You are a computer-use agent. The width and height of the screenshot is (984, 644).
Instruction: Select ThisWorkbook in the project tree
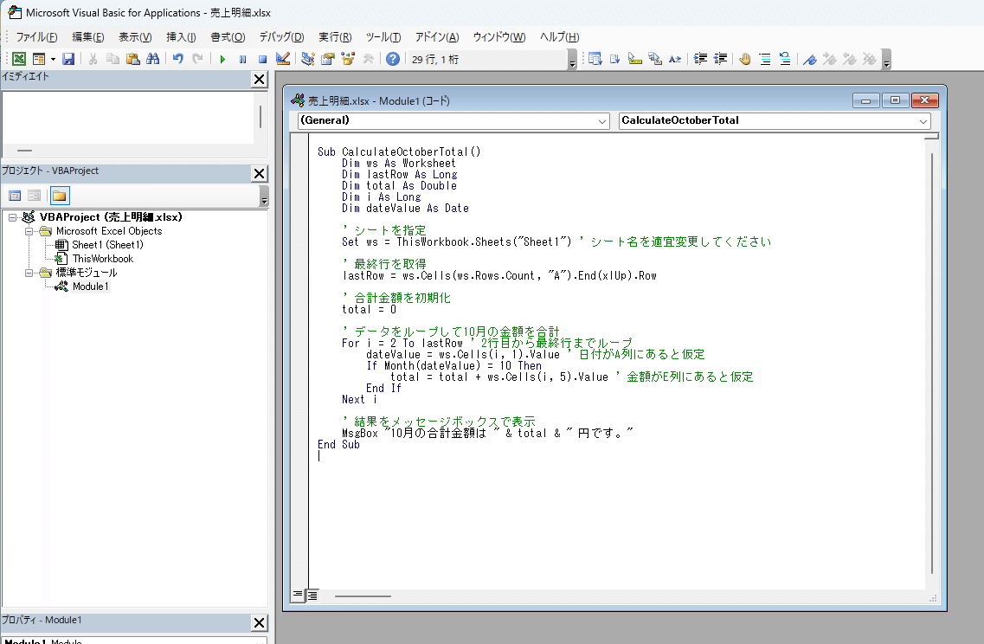coord(102,259)
